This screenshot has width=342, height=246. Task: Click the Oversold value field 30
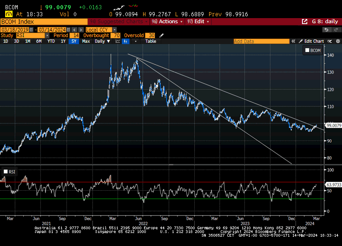point(150,35)
